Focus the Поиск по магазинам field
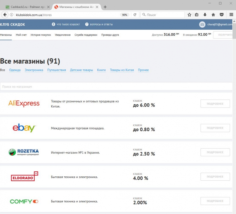 pos(116,86)
